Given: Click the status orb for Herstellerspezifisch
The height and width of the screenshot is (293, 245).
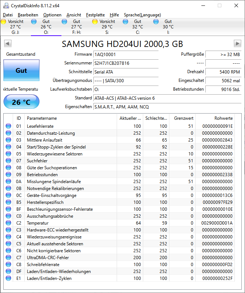Looking at the screenshot, I should (x=8, y=202).
